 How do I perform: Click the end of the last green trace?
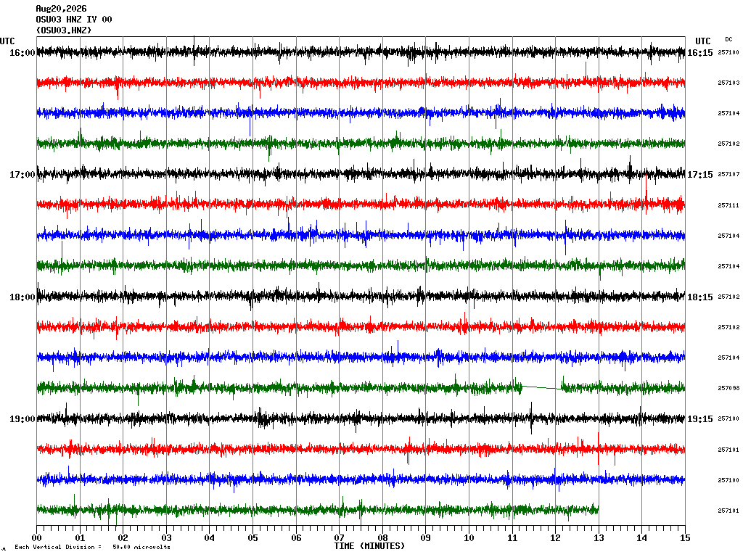coord(598,510)
